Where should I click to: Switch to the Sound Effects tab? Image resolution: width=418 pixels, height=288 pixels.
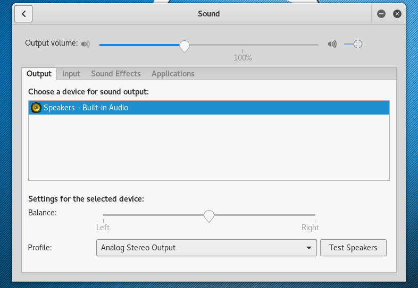tap(116, 74)
